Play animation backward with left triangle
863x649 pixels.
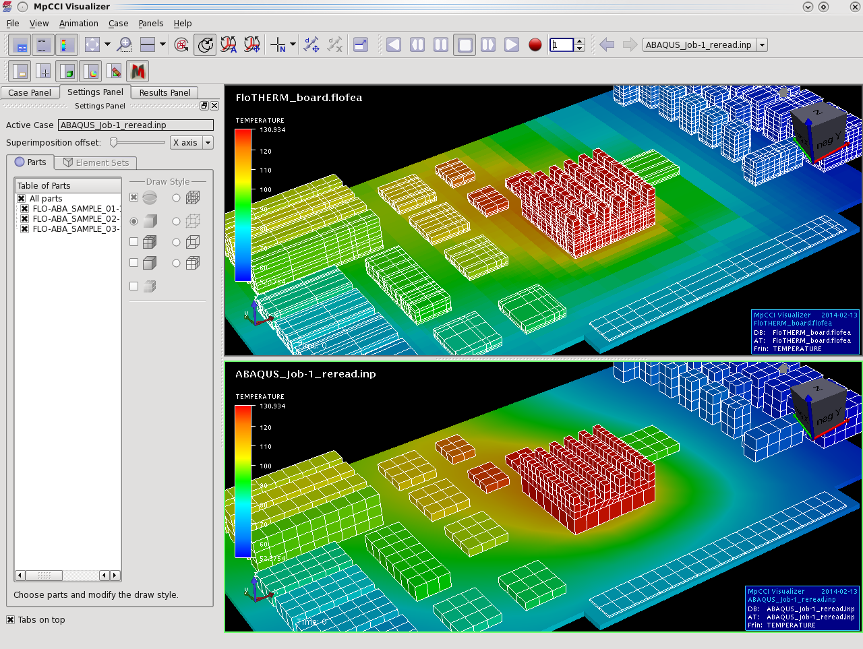click(394, 45)
